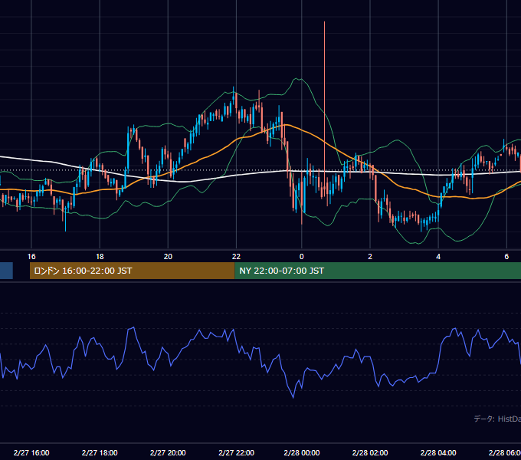This screenshot has width=521, height=460.
Task: Click the hour label 20 on the axis
Action: pyautogui.click(x=168, y=257)
